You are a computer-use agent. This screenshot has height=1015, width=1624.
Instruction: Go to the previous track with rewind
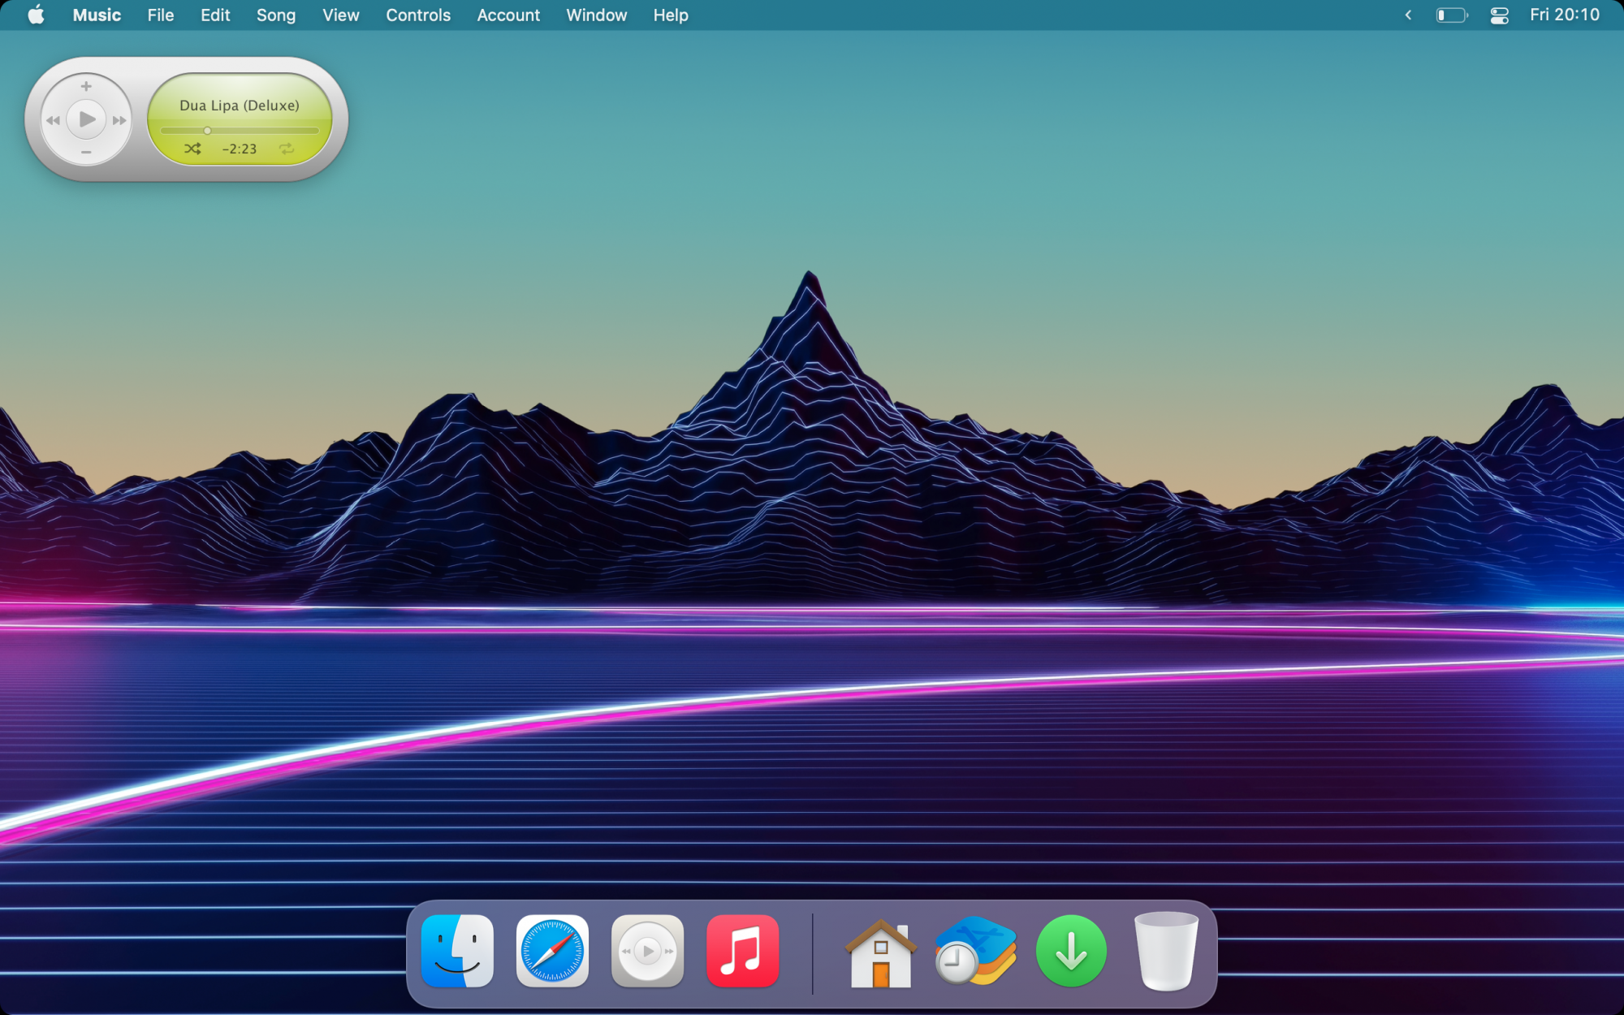[54, 120]
